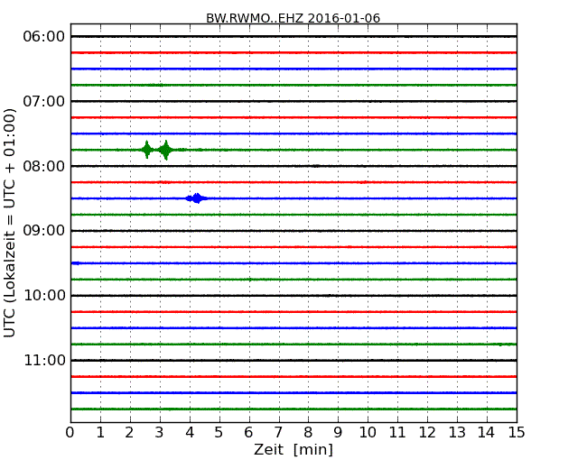Click the 11:00 time label
This screenshot has width=587, height=469.
tap(44, 360)
